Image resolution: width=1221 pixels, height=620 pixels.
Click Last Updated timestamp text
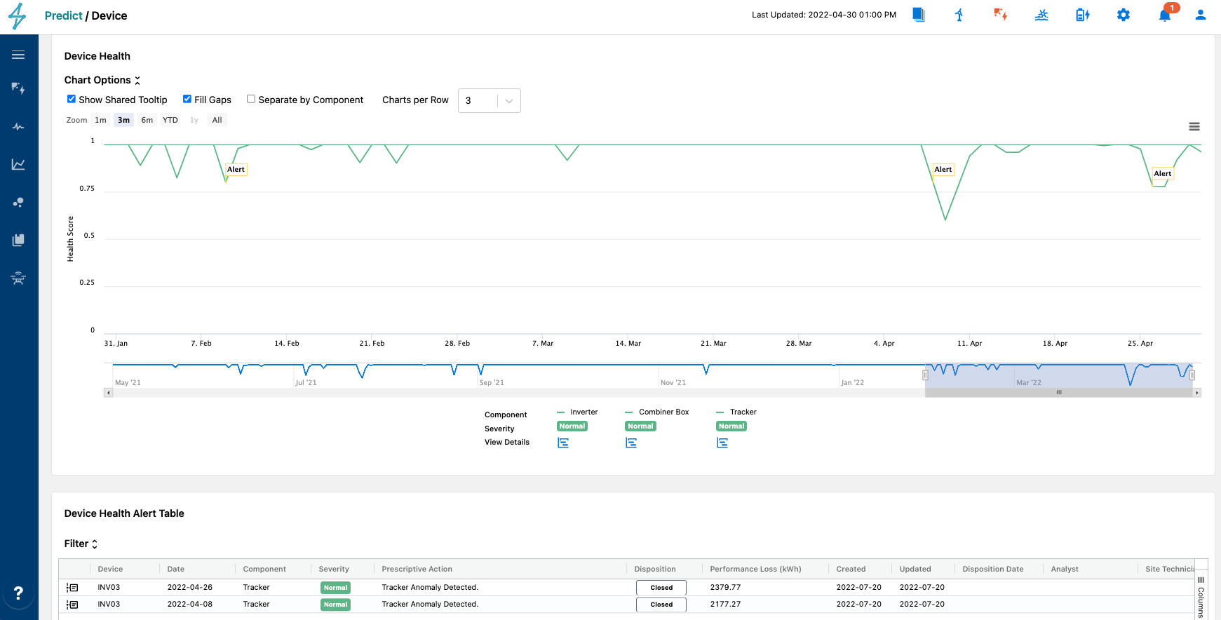(824, 15)
